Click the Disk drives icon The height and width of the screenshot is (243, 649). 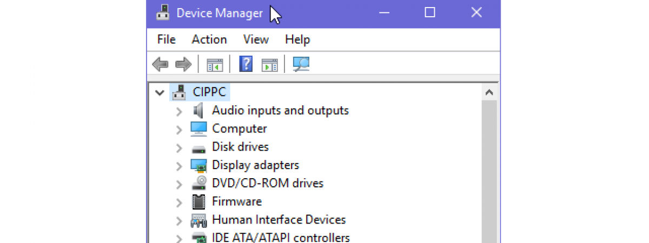198,148
